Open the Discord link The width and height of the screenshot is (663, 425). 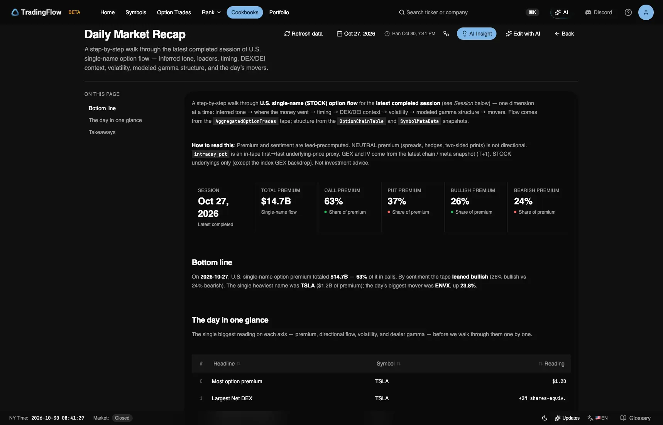(599, 12)
